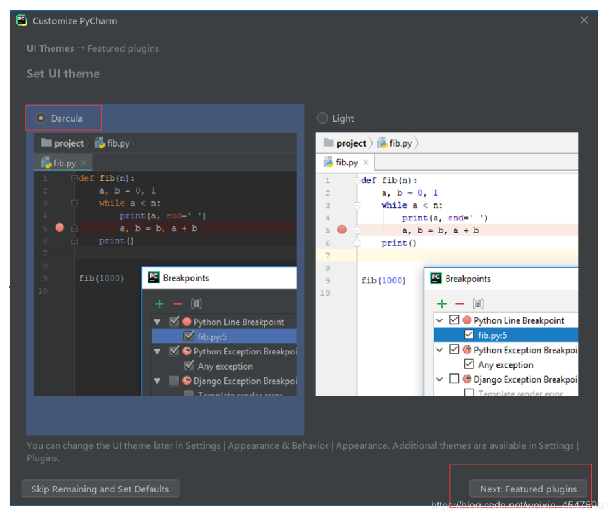Viewport: 614px width, 518px height.
Task: Click 'fib(1000)' code text in Light preview
Action: pyautogui.click(x=383, y=281)
